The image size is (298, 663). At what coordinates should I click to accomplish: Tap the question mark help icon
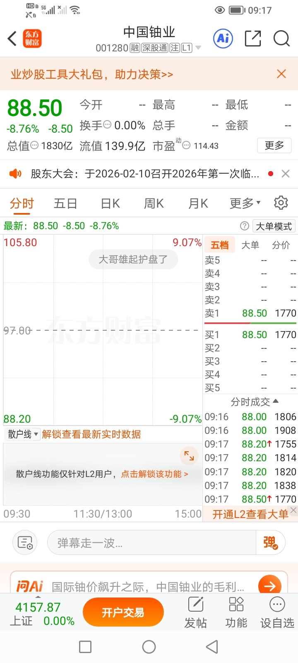pos(245,226)
